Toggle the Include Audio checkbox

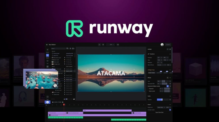[170, 110]
